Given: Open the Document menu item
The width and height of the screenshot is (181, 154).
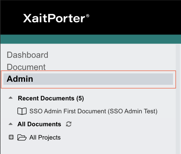Looking at the screenshot, I should (x=26, y=67).
